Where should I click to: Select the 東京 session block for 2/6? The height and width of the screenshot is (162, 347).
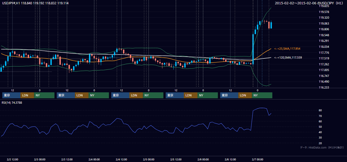coord(229,95)
